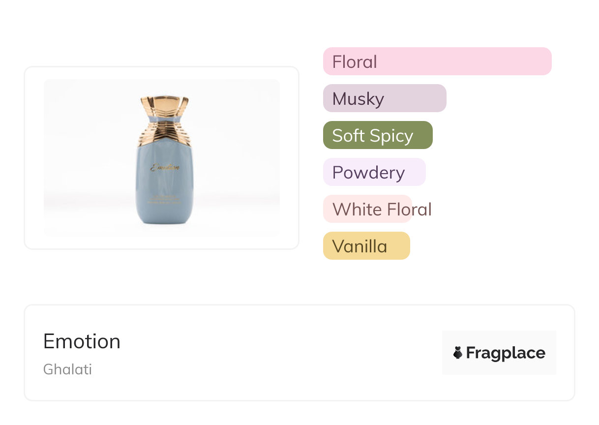Click the yellow Vanilla accord bar
This screenshot has height=425, width=599.
(x=366, y=246)
